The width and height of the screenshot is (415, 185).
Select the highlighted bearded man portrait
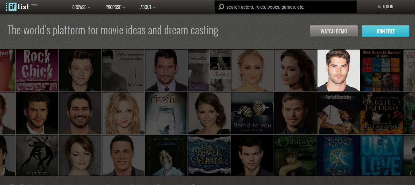pyautogui.click(x=338, y=71)
